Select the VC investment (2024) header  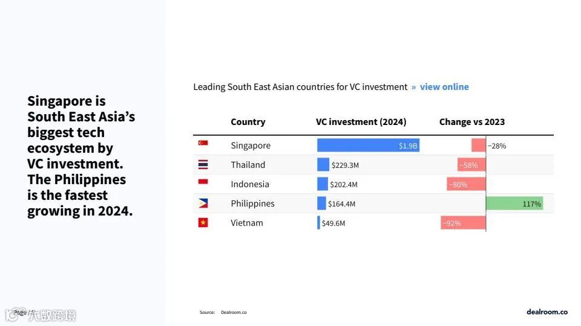[361, 122]
